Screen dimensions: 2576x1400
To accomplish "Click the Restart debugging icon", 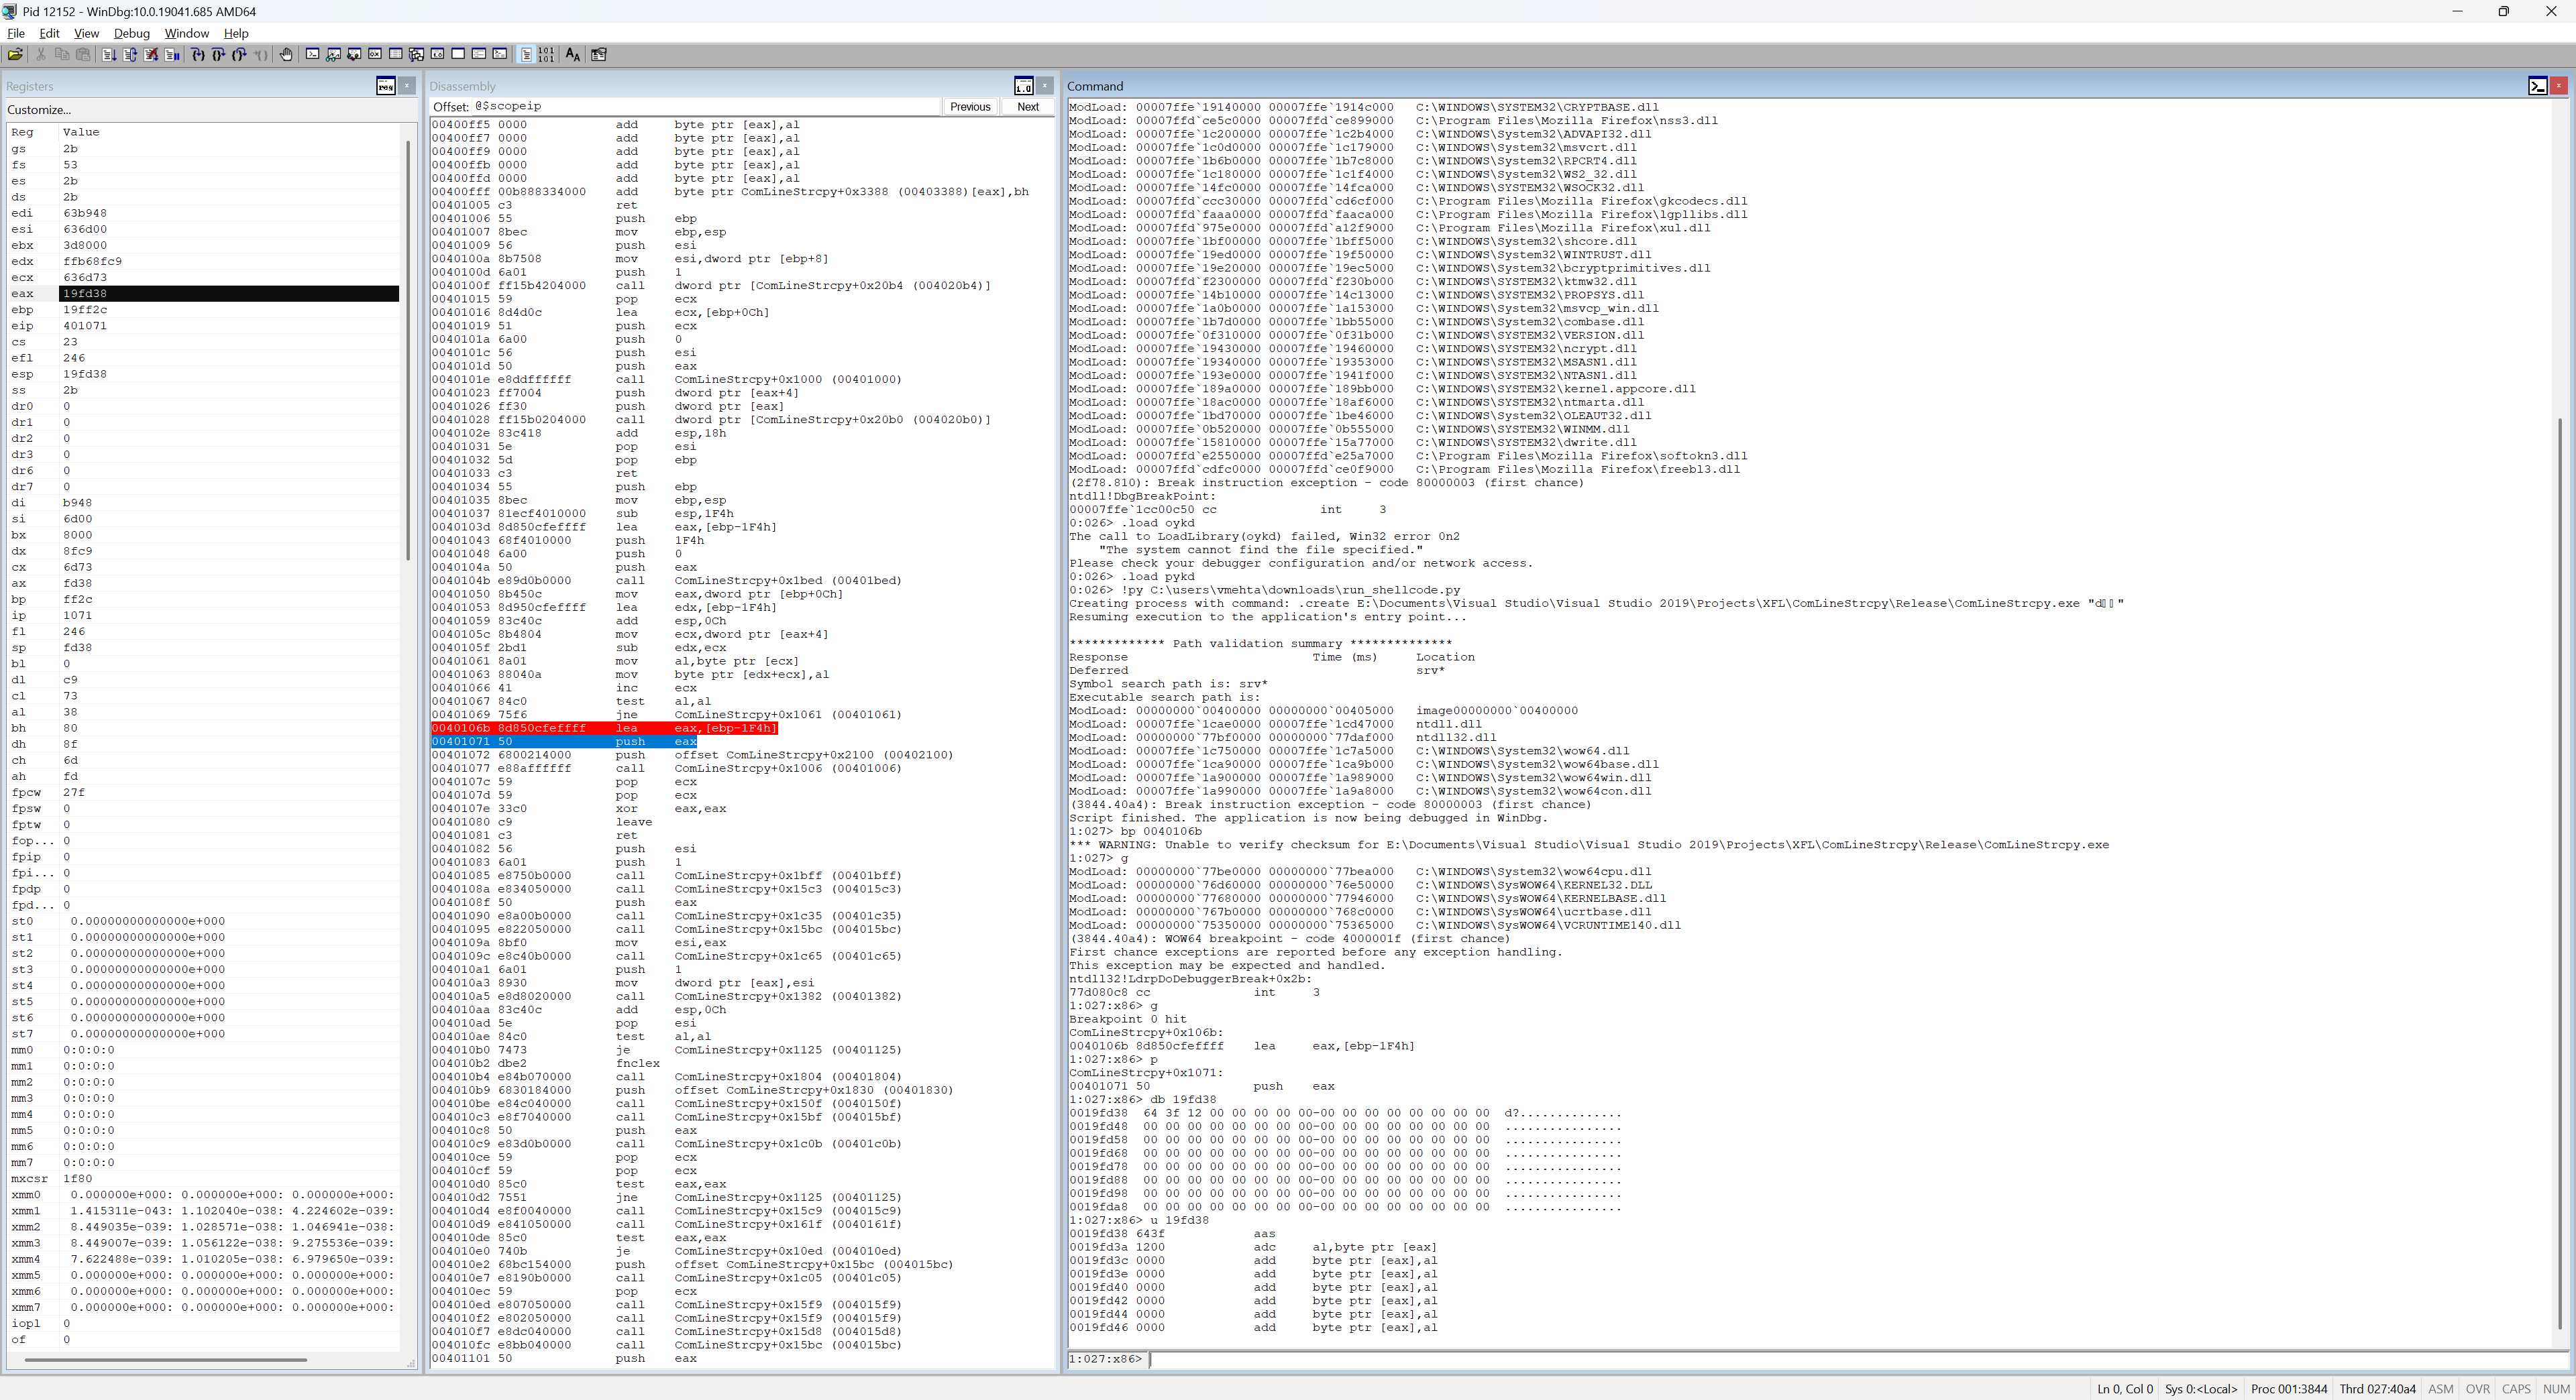I will (x=130, y=54).
